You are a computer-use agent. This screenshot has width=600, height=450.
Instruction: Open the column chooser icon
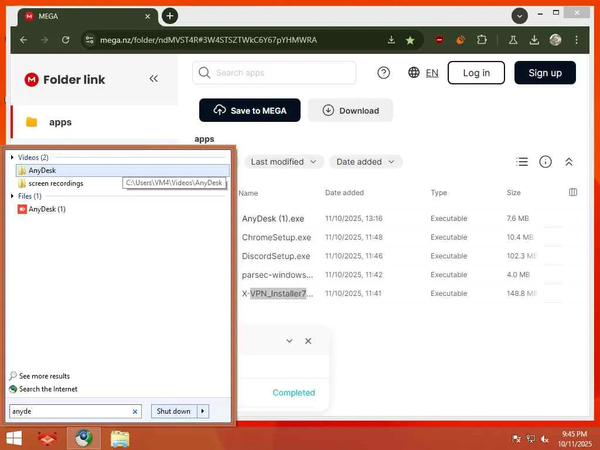point(573,192)
